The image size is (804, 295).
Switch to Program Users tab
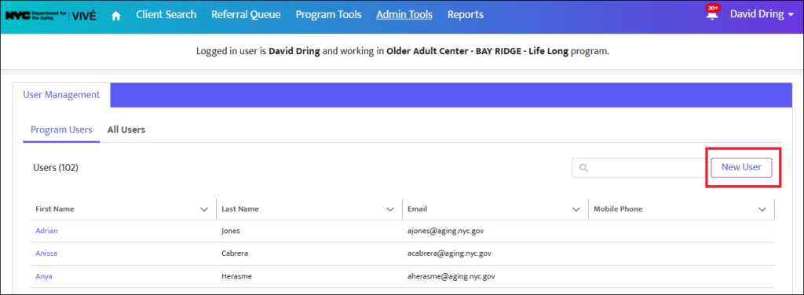[61, 129]
